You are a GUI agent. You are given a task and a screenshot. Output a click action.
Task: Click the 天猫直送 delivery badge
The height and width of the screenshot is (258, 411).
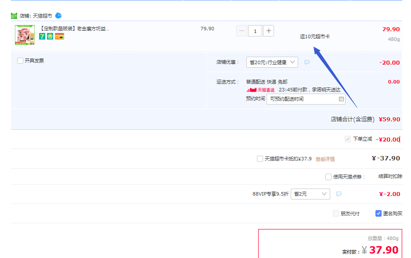click(260, 90)
